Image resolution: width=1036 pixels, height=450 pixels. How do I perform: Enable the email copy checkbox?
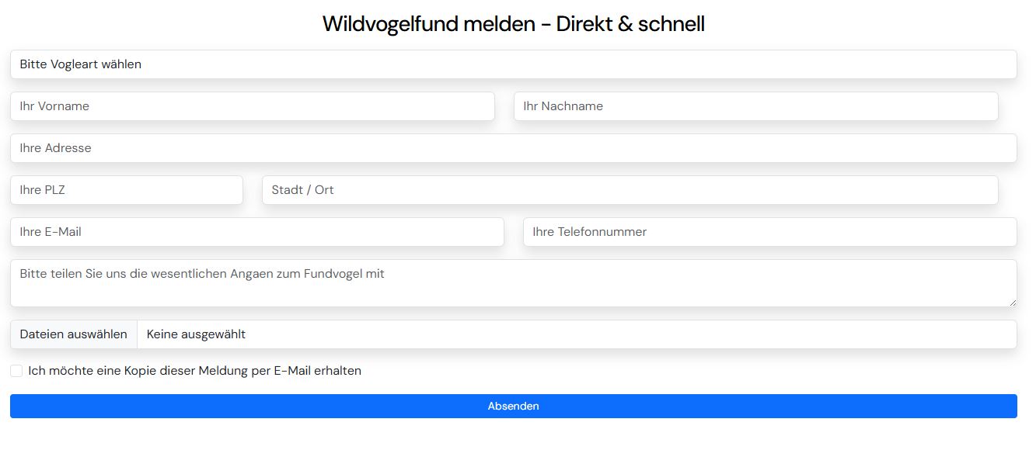16,371
